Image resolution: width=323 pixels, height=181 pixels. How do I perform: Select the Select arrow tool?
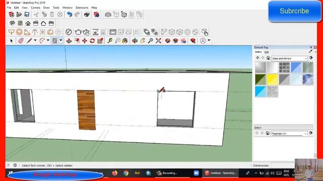(11, 41)
